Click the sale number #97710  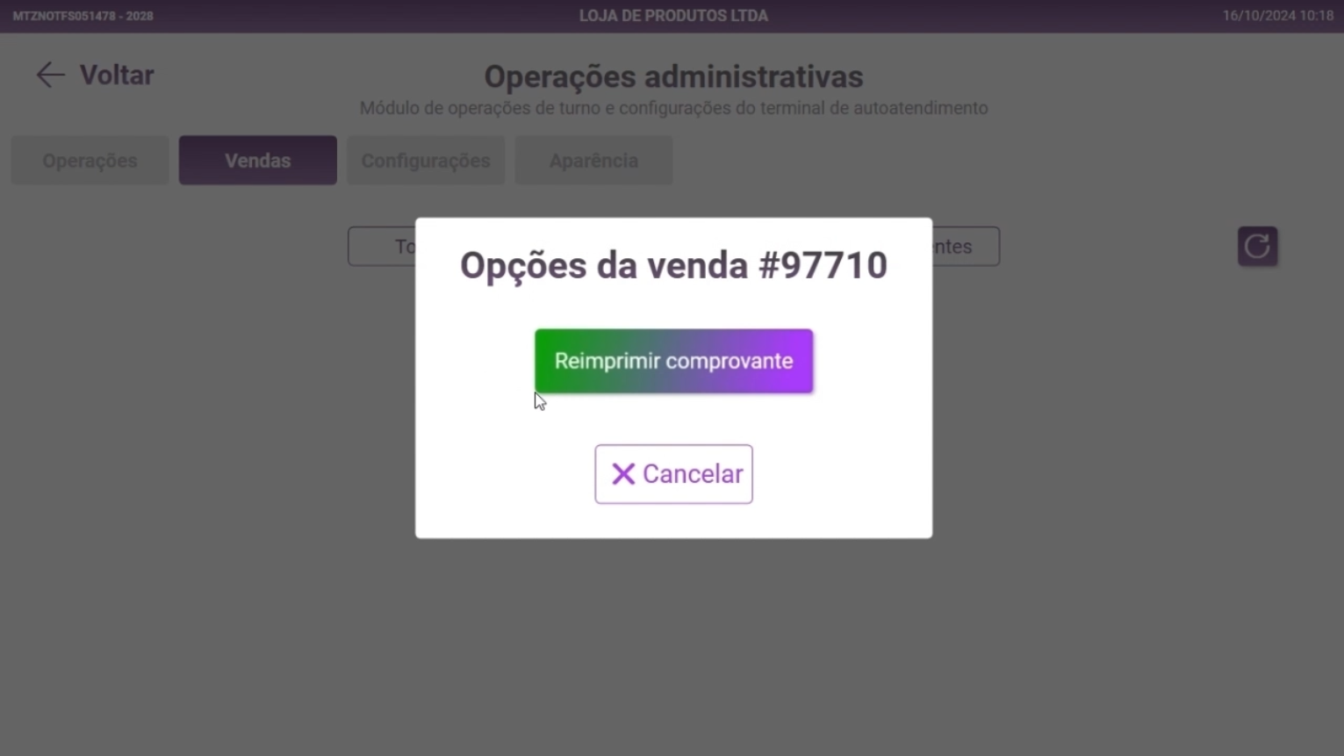point(823,265)
